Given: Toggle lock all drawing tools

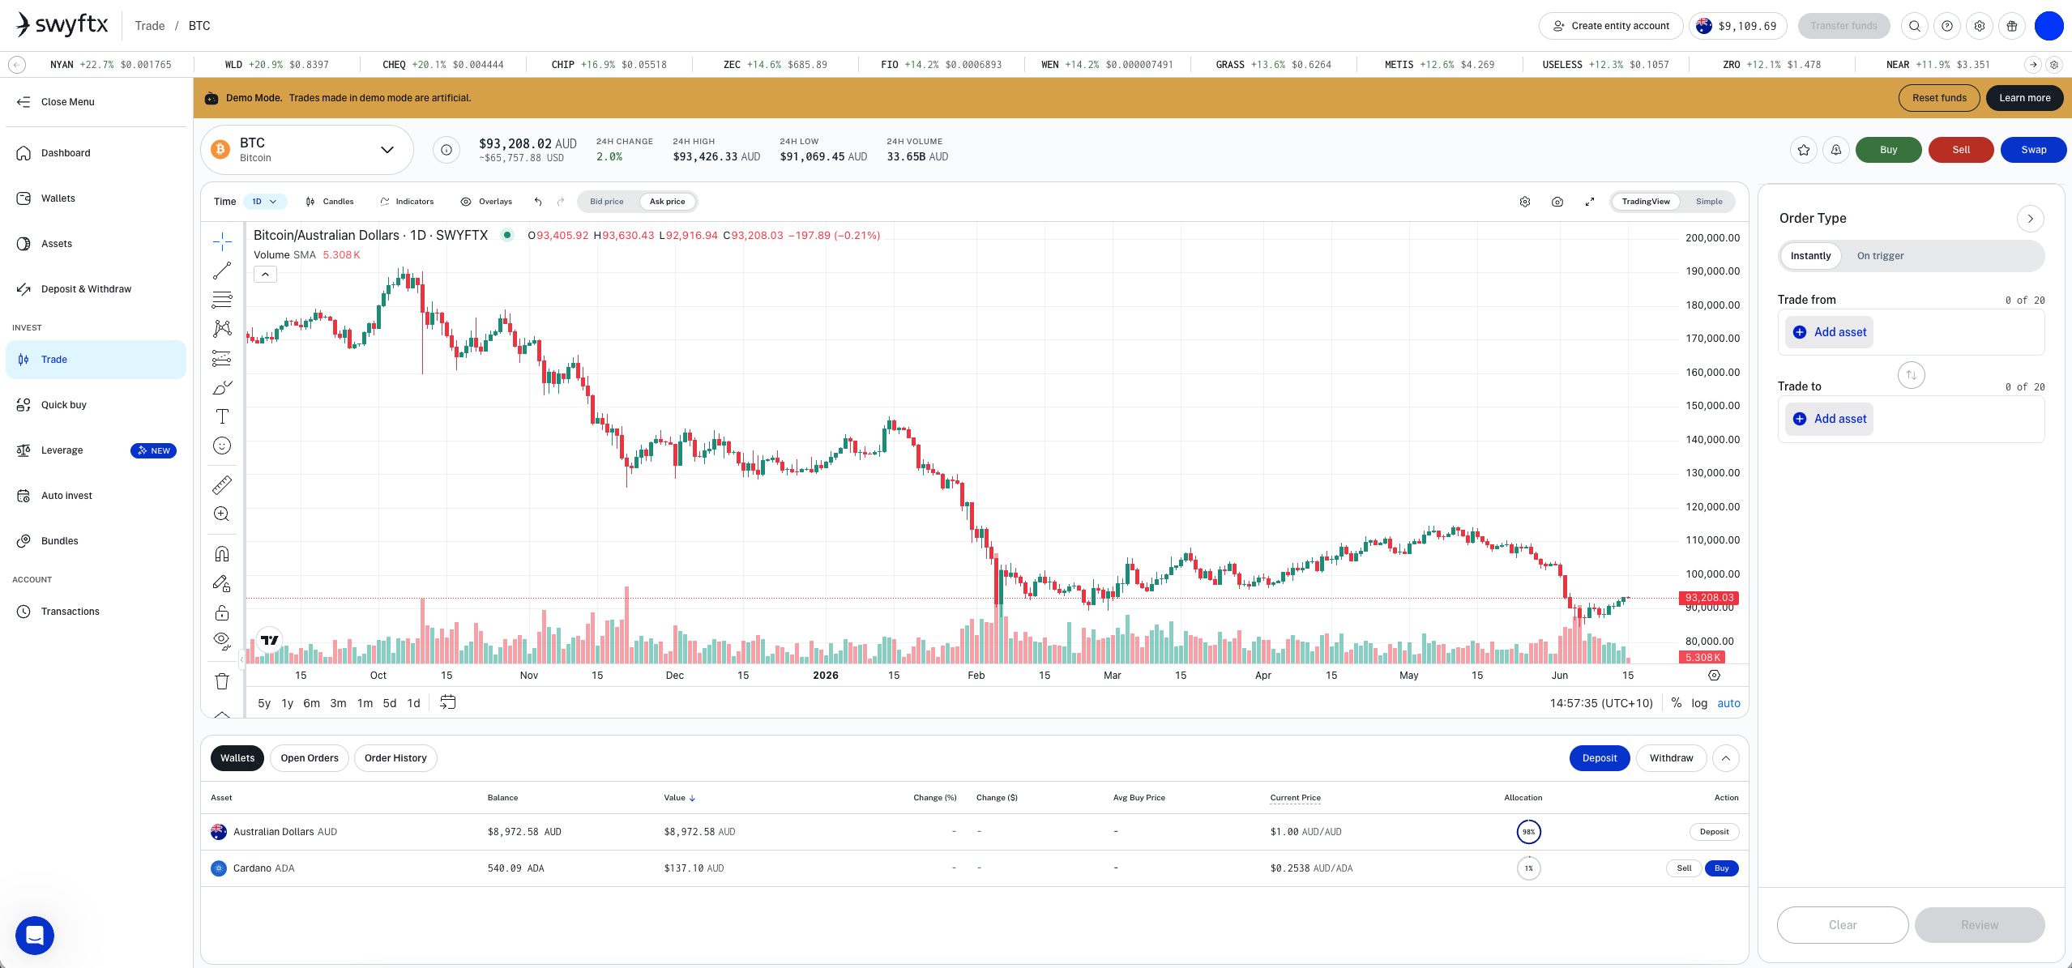Looking at the screenshot, I should click(222, 612).
